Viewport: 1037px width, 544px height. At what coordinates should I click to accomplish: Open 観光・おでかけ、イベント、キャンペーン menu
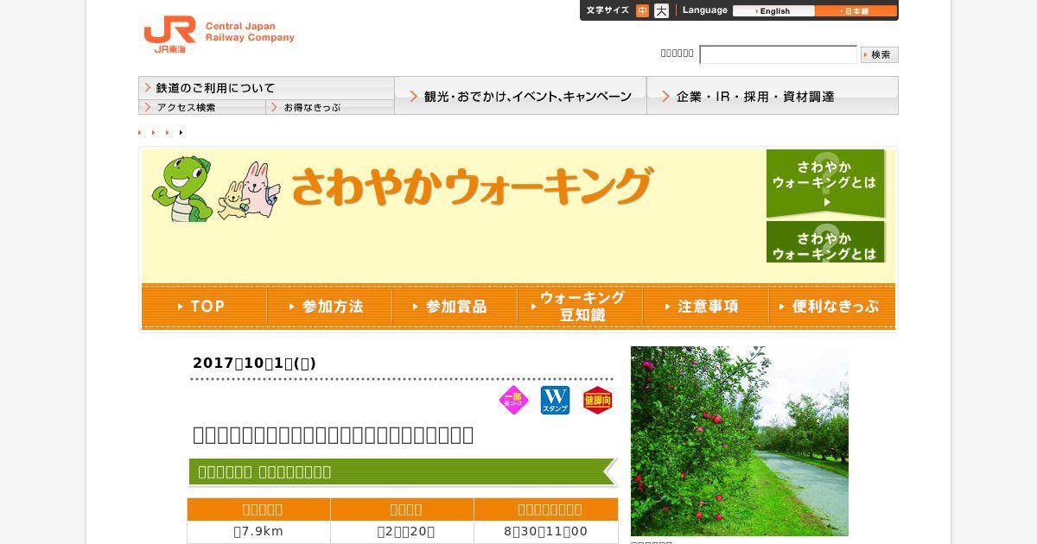coord(520,96)
